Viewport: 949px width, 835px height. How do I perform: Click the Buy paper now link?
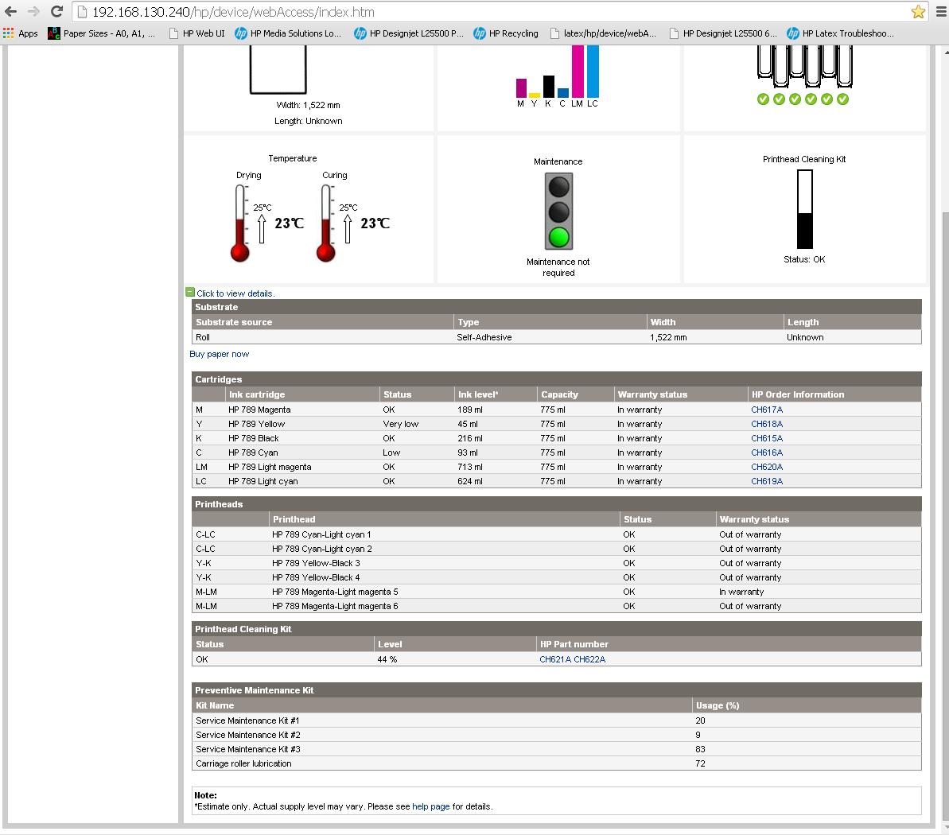219,354
